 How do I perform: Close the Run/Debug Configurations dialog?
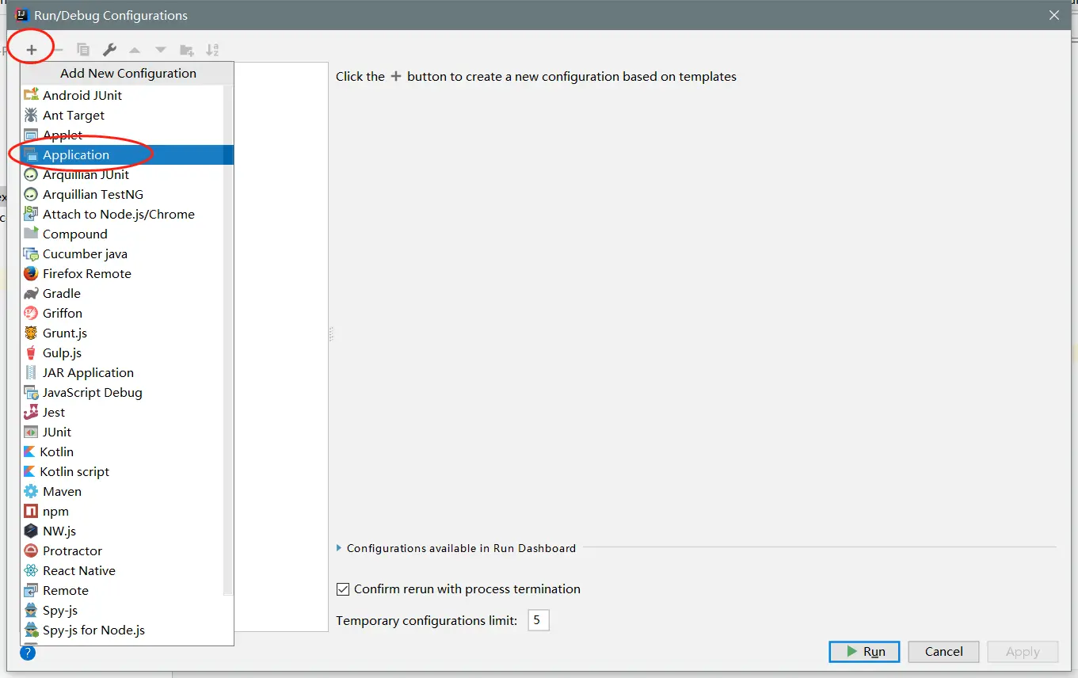coord(1054,15)
